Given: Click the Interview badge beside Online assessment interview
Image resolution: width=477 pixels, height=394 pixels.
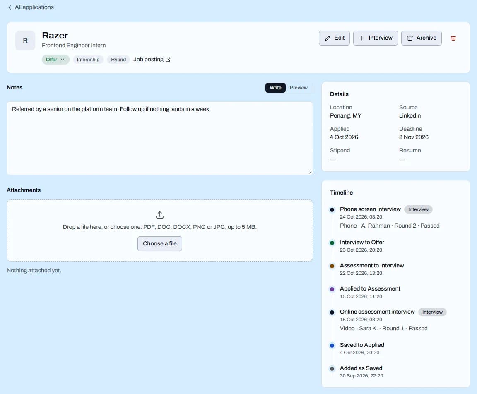Looking at the screenshot, I should pyautogui.click(x=432, y=312).
